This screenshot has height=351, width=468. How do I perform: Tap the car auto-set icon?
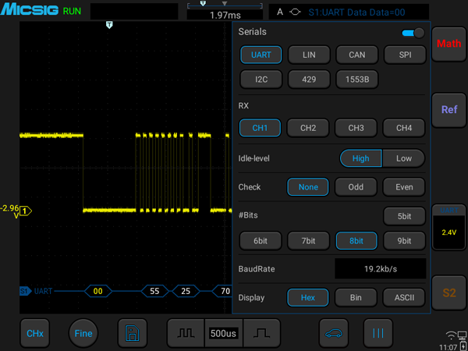tap(333, 333)
